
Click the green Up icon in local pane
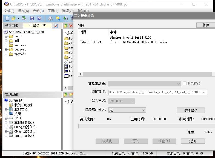tap(66, 94)
